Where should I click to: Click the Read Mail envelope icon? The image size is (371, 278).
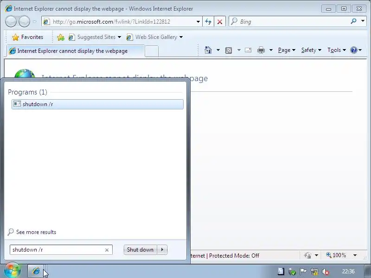pyautogui.click(x=248, y=50)
